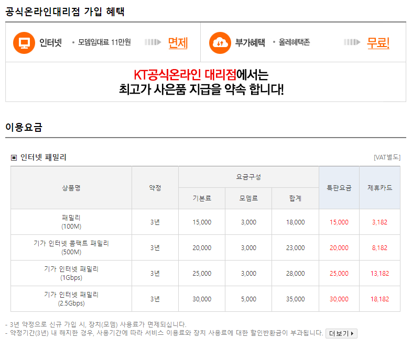This screenshot has width=412, height=350.
Task: Click the black 30,000 기본료 value
Action: pos(202,299)
